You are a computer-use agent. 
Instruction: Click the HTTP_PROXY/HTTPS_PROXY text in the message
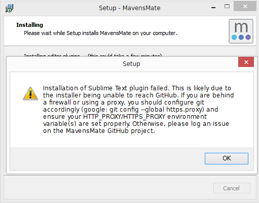tap(124, 117)
